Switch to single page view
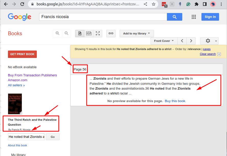This screenshot has width=227, height=156. coord(80,33)
